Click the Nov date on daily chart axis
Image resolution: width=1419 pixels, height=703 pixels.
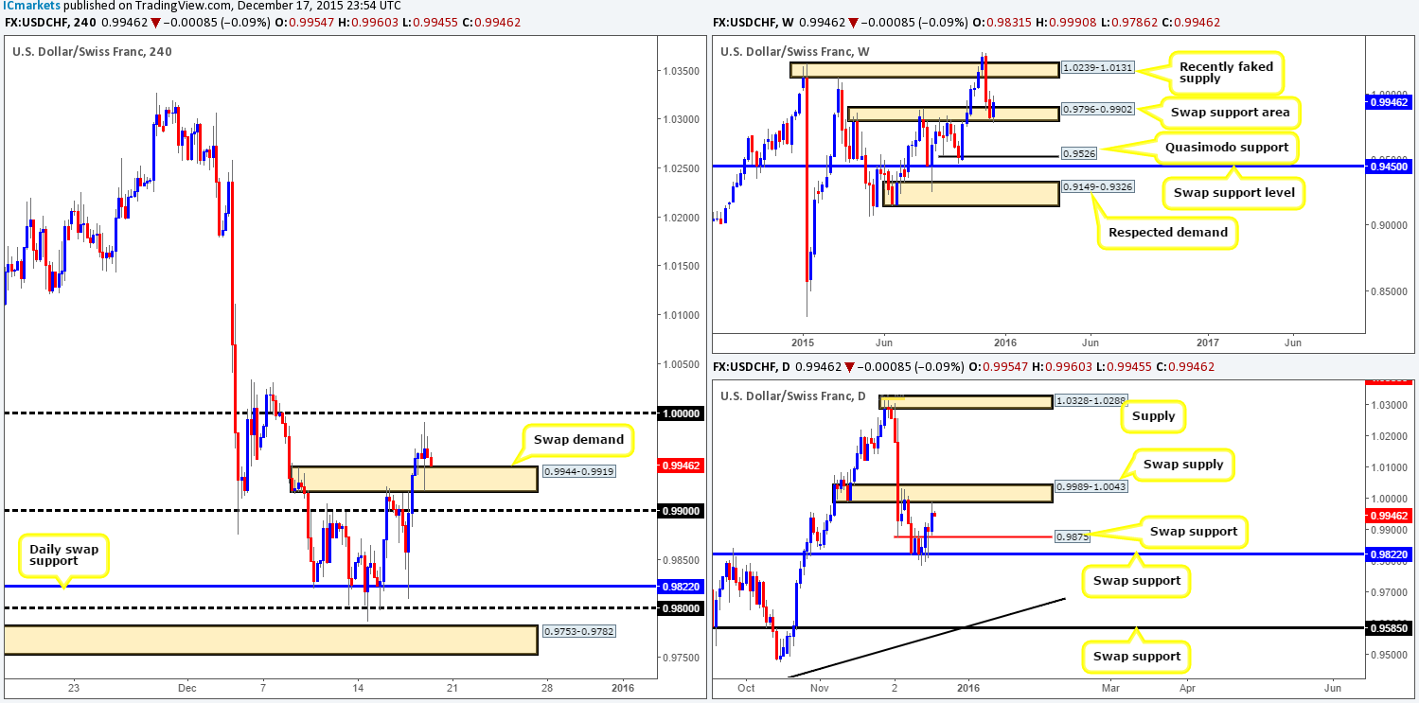[x=820, y=687]
